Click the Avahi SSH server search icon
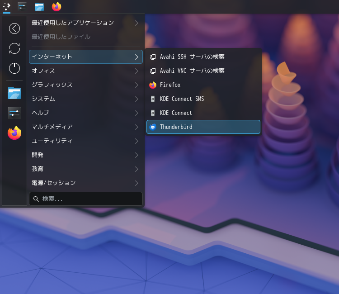339x294 pixels. (153, 57)
